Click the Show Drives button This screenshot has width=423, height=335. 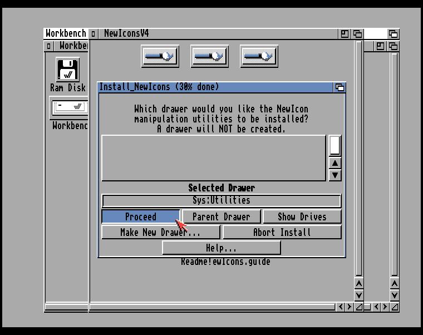tap(302, 217)
